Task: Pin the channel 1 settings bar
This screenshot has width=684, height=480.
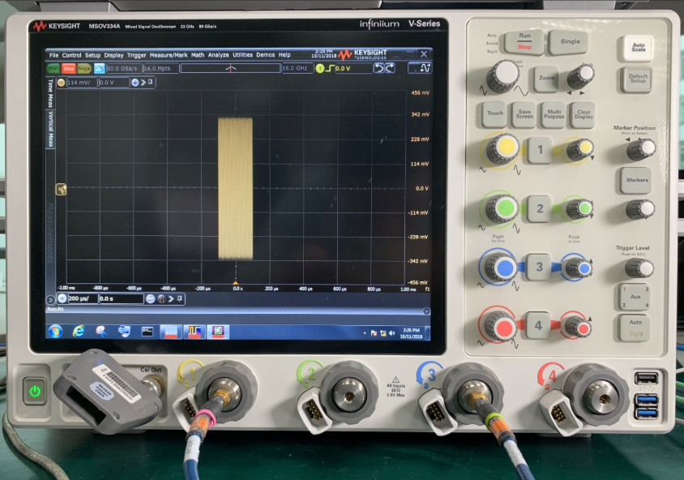Action: [151, 83]
